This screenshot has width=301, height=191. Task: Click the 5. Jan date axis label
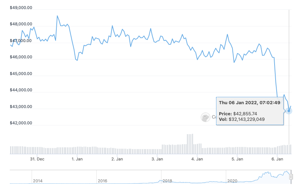[x=237, y=159]
